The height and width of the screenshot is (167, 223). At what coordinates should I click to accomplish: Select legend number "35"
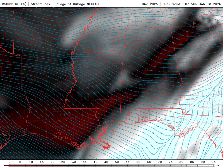[85, 162]
